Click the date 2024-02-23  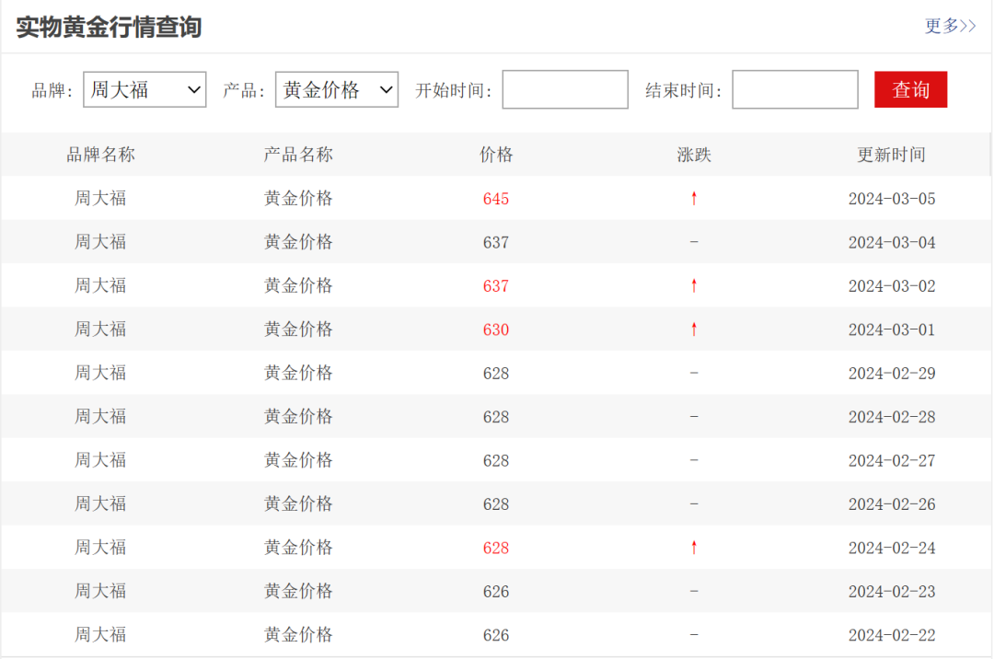892,592
